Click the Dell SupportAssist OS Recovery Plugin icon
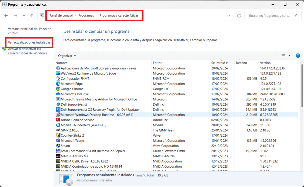Image resolution: width=304 pixels, height=187 pixels. (x=58, y=109)
